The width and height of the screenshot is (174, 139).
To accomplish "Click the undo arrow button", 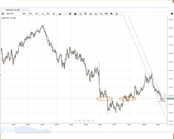I will 117,14.
